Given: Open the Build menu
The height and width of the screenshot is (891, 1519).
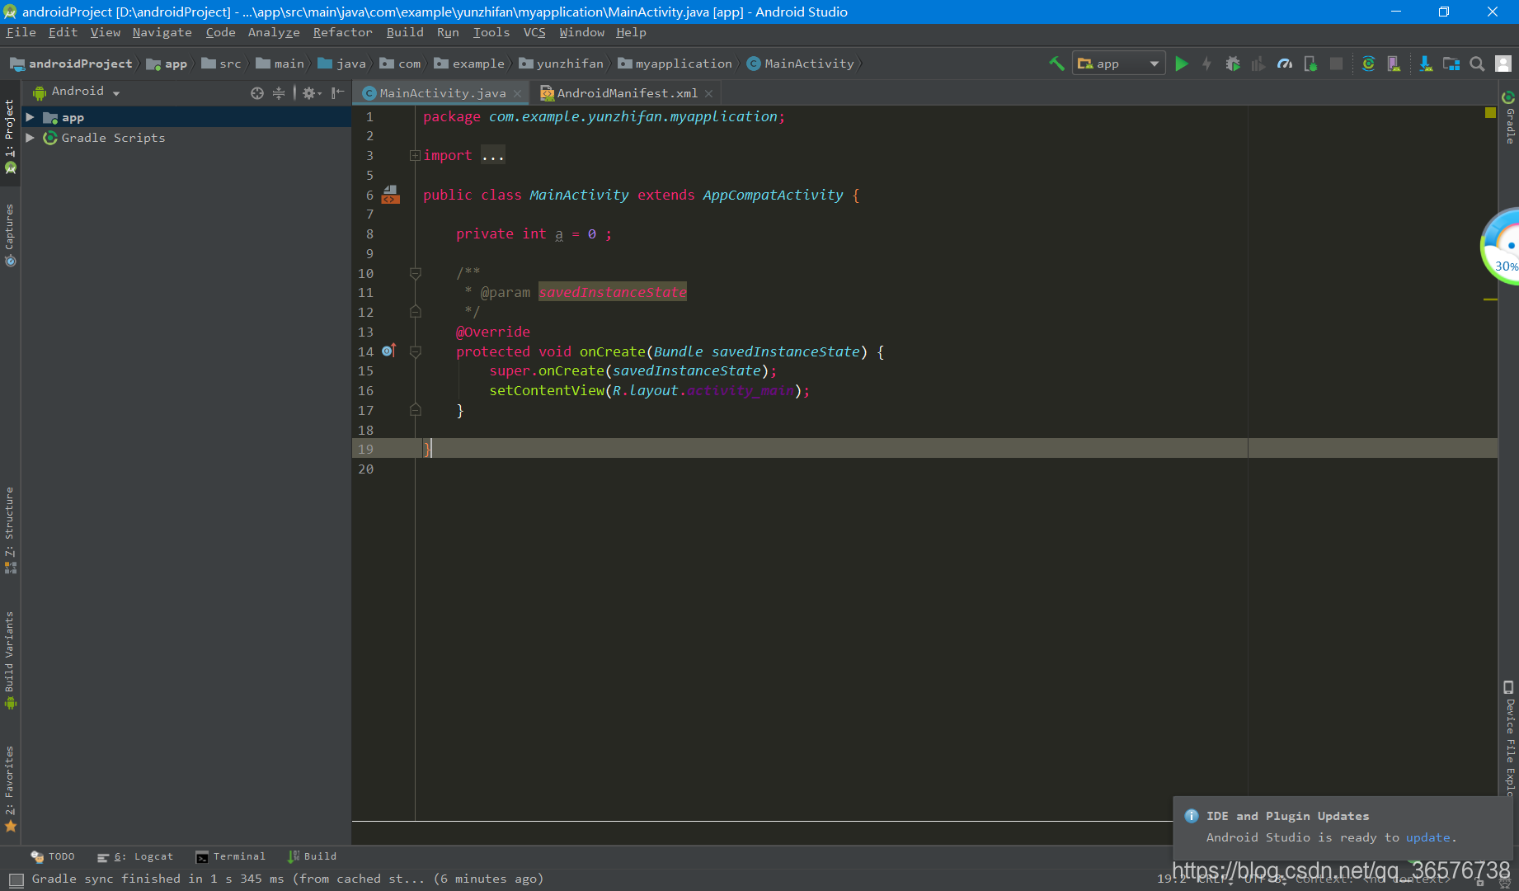Looking at the screenshot, I should (405, 32).
